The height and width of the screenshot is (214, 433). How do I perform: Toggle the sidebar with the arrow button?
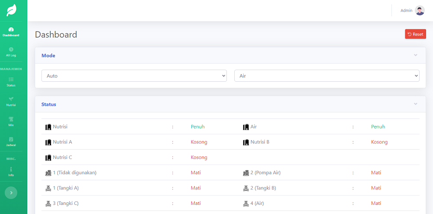pos(11,192)
